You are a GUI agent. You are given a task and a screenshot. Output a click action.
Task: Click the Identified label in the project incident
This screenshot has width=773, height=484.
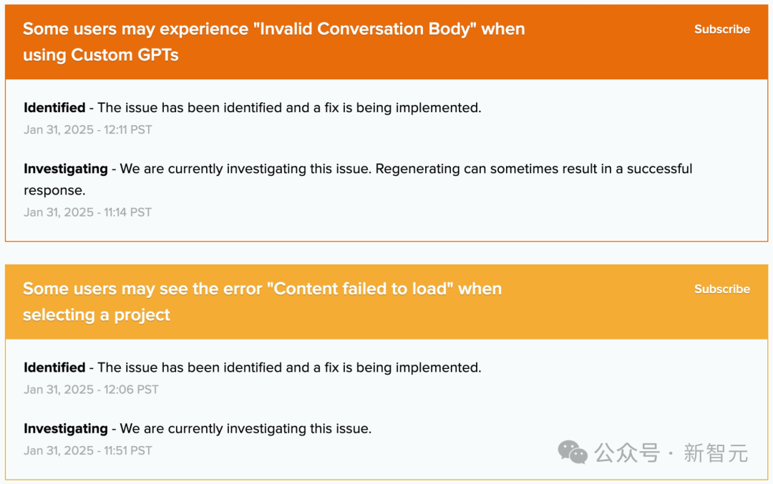[x=54, y=367]
